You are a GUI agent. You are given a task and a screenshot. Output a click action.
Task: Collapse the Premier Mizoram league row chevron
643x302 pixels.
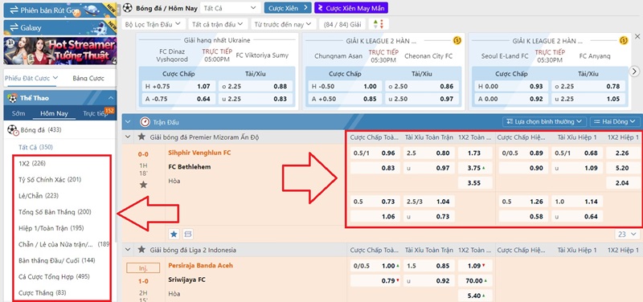point(128,137)
